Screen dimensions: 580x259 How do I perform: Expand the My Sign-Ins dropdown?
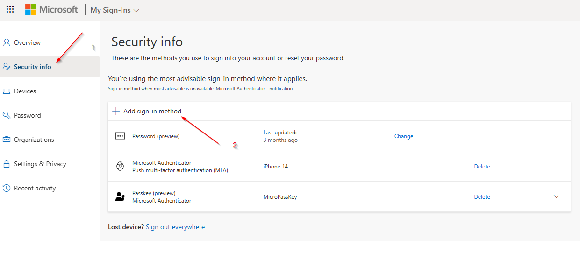(x=115, y=10)
